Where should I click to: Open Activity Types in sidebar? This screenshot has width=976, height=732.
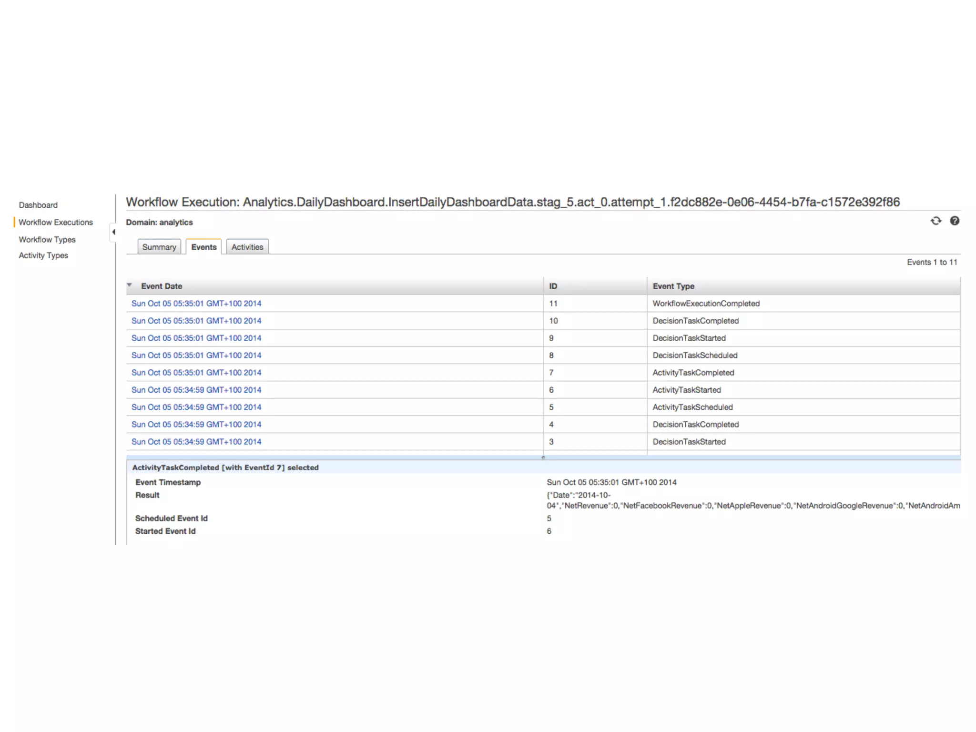tap(43, 255)
